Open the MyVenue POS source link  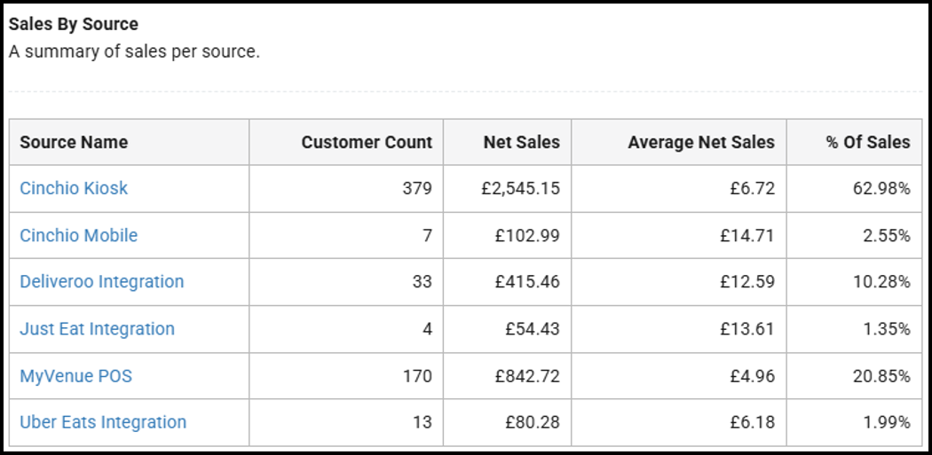(x=76, y=376)
